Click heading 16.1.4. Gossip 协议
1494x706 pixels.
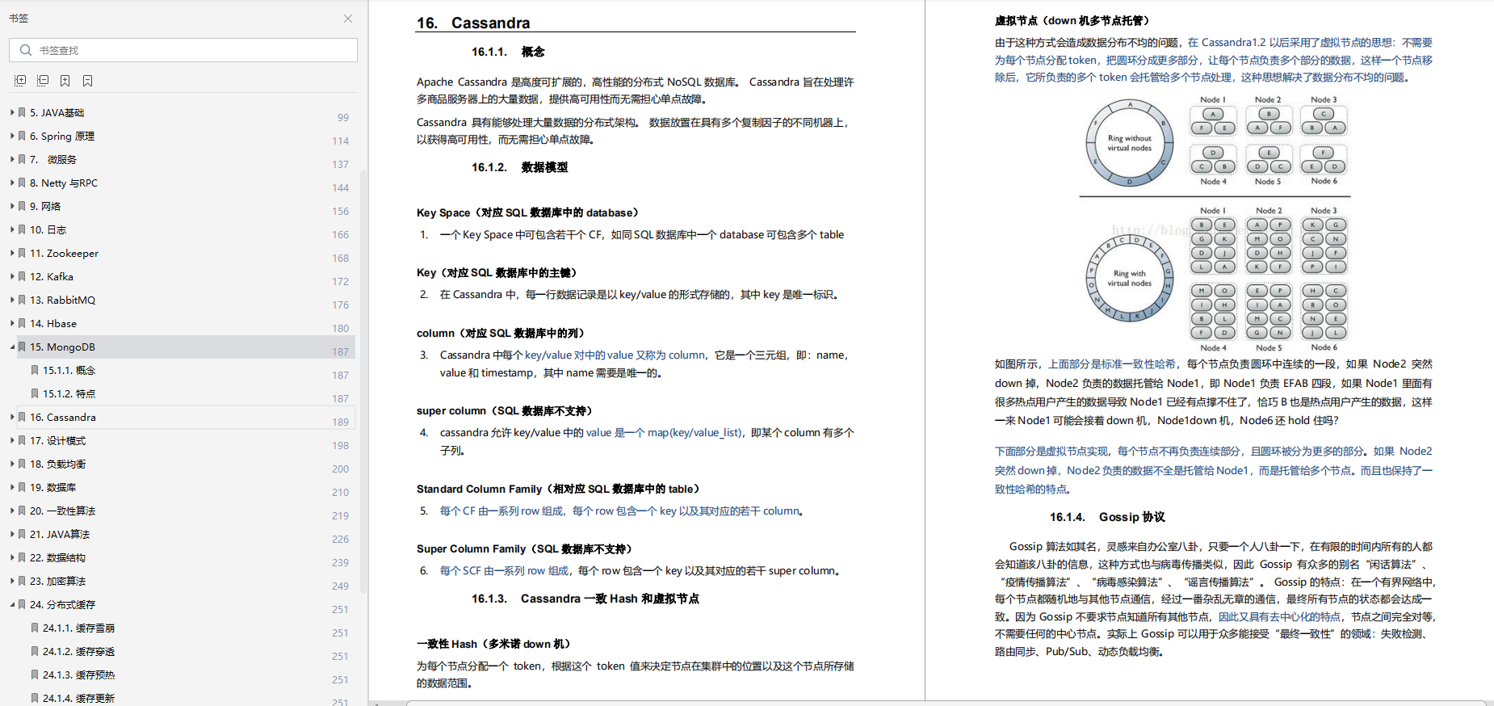[1107, 517]
